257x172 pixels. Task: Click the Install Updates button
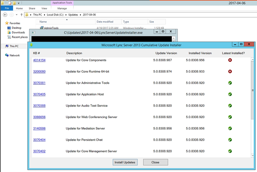tap(125, 162)
